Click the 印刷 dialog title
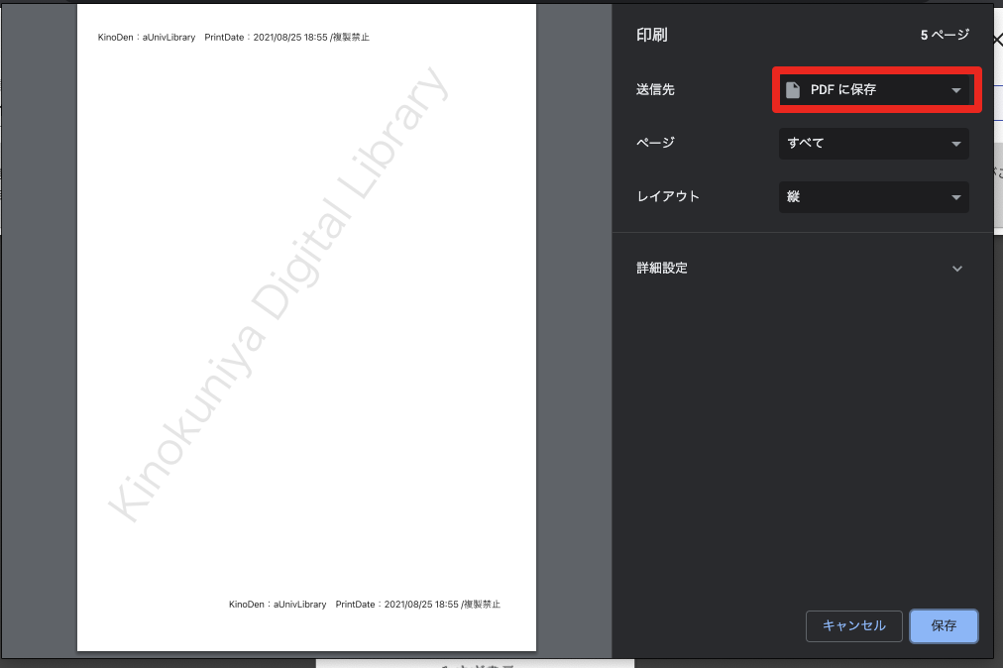The image size is (1003, 668). pos(651,35)
